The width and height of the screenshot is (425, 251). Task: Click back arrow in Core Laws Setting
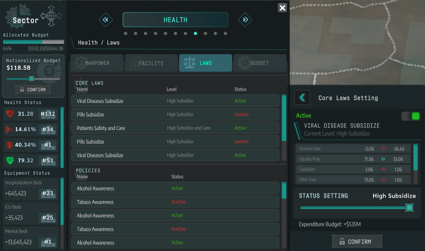[x=302, y=98]
